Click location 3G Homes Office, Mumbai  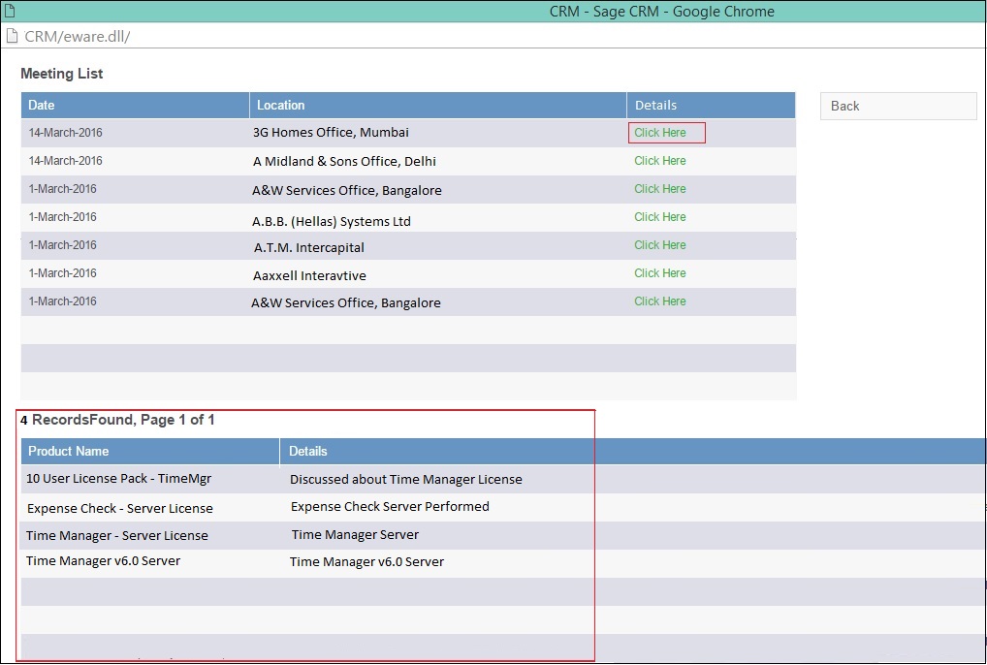(331, 133)
